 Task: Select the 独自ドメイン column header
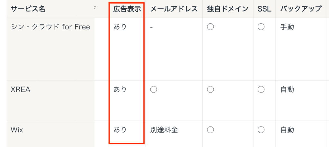point(227,9)
